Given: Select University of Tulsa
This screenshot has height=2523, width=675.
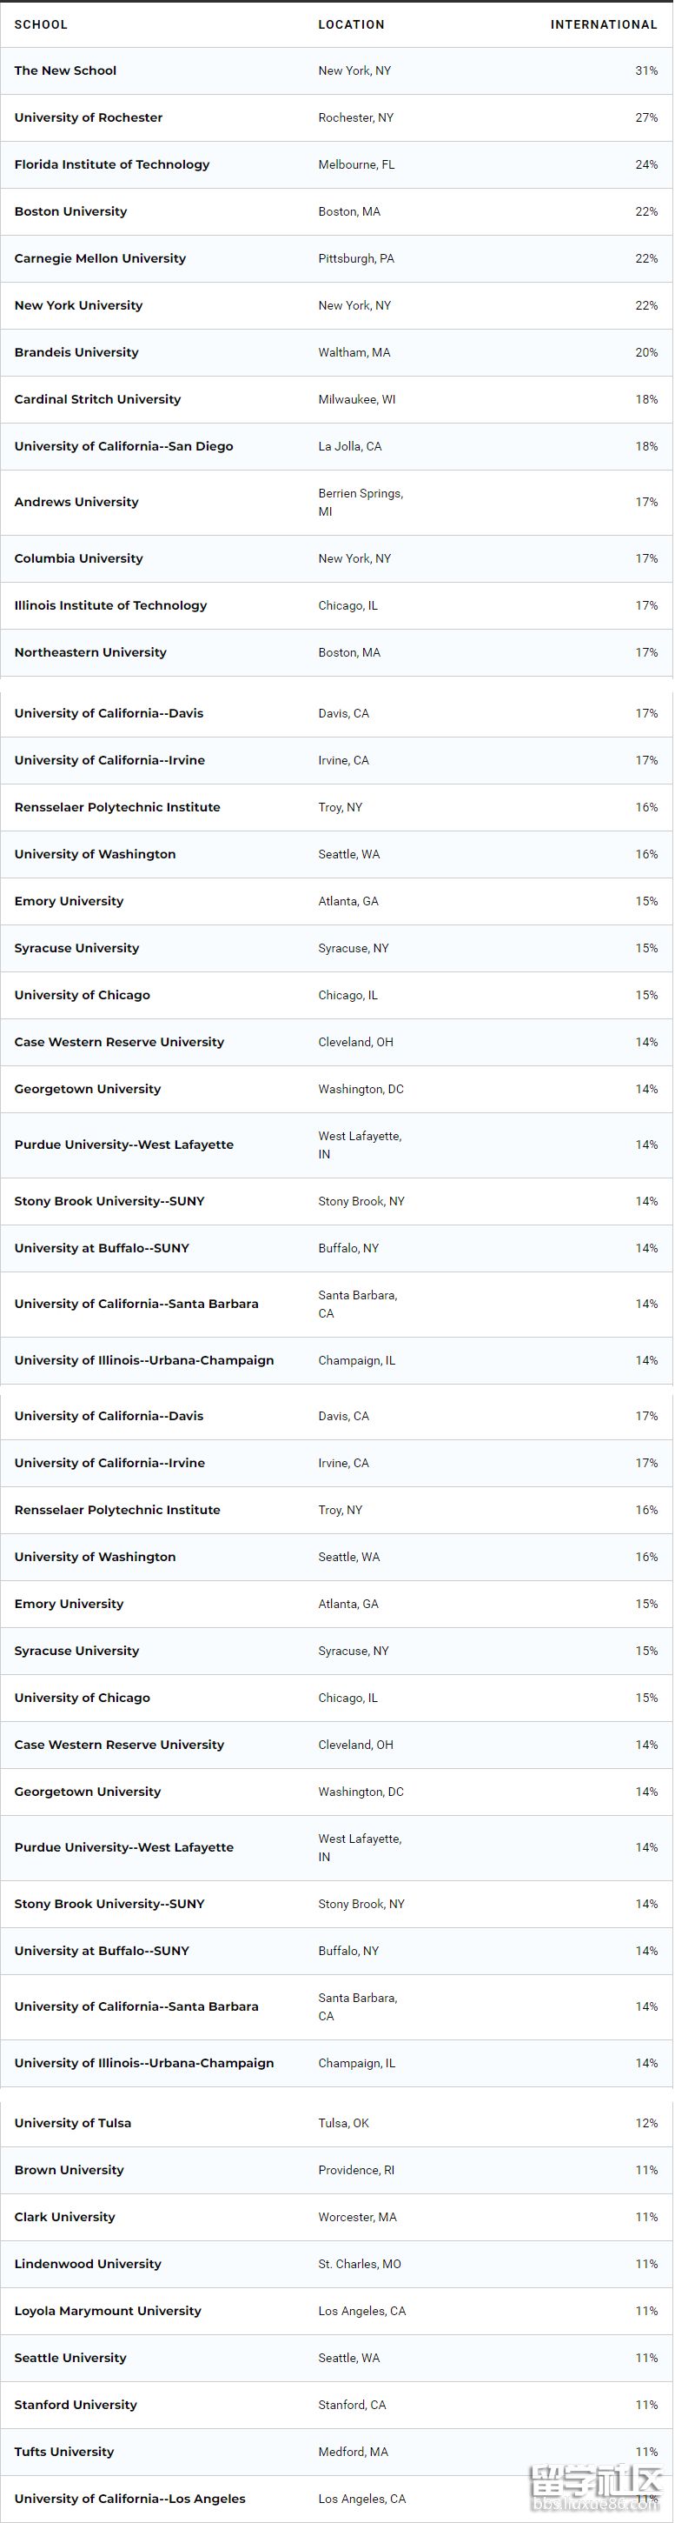Looking at the screenshot, I should pyautogui.click(x=72, y=2122).
